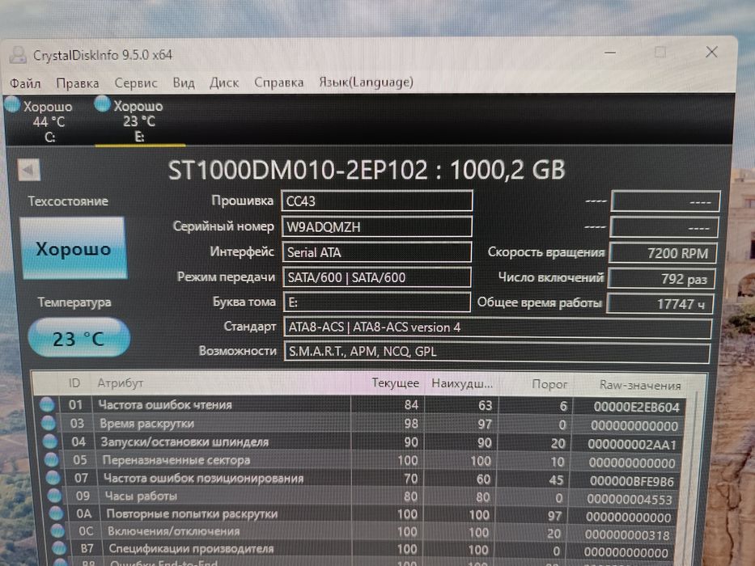Click the Текущее column header
This screenshot has height=566, width=755.
[x=395, y=383]
